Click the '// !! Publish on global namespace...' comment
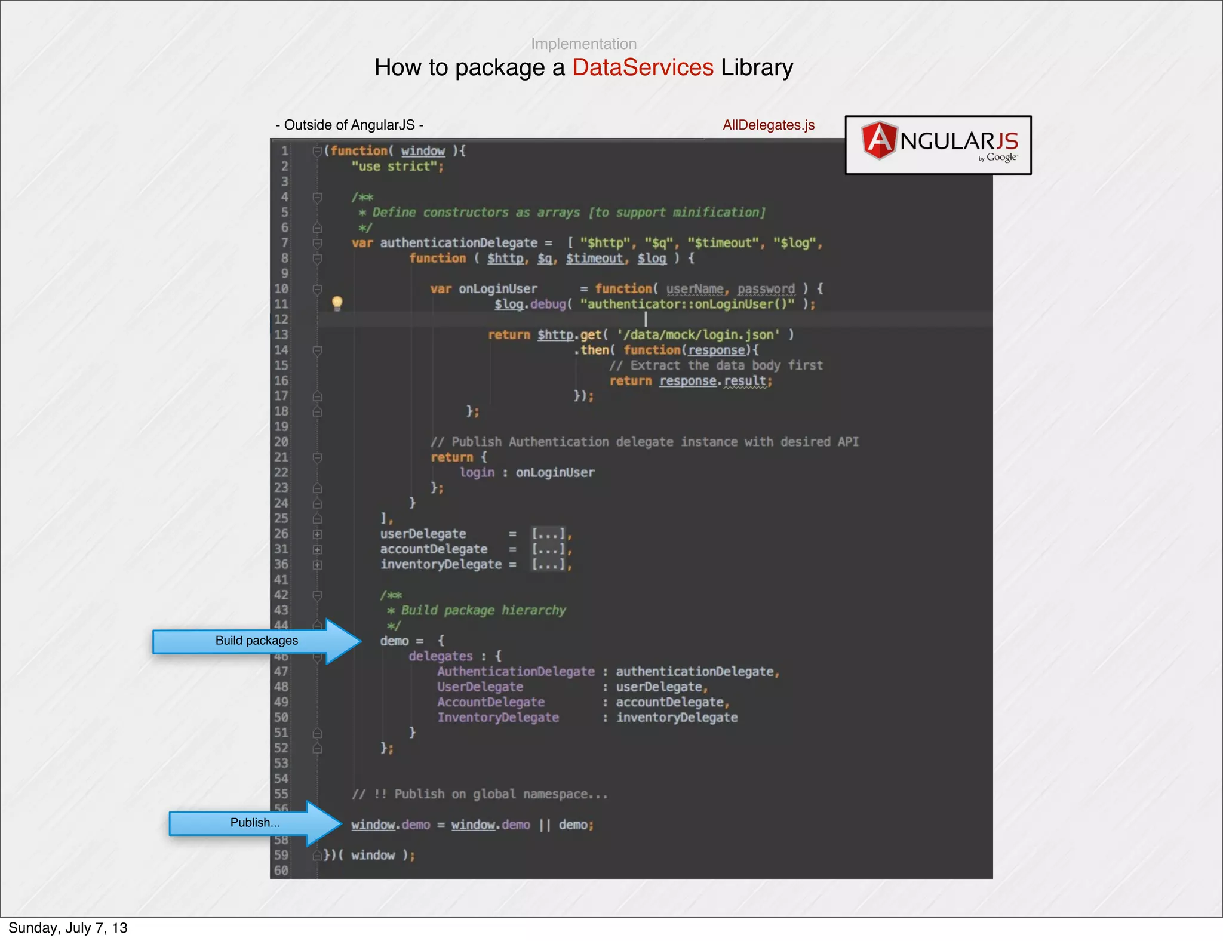This screenshot has height=941, width=1223. pyautogui.click(x=480, y=794)
